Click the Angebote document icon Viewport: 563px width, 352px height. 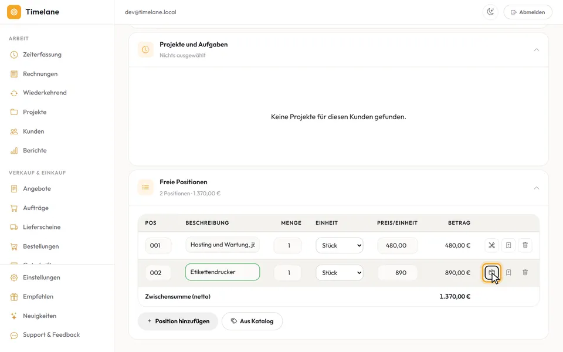point(14,188)
